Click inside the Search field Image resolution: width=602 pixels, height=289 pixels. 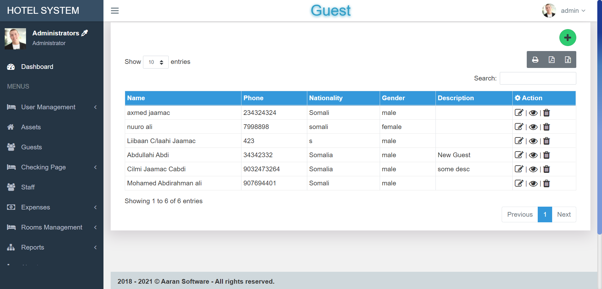[538, 78]
